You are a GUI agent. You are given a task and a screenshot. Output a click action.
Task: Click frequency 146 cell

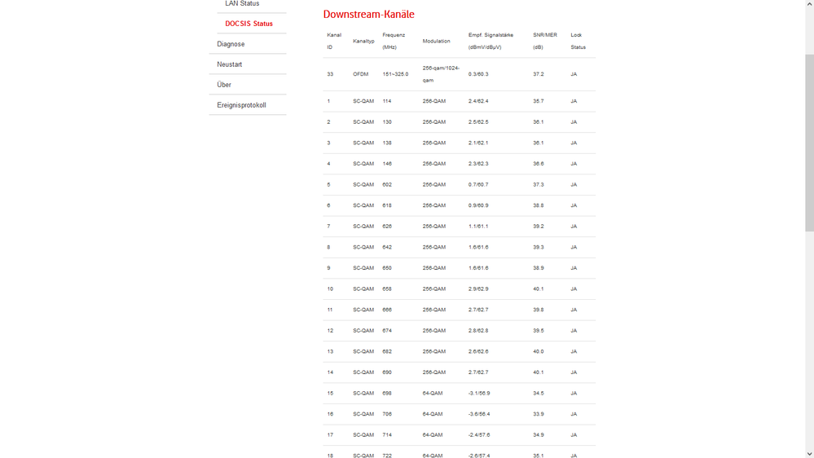(387, 164)
